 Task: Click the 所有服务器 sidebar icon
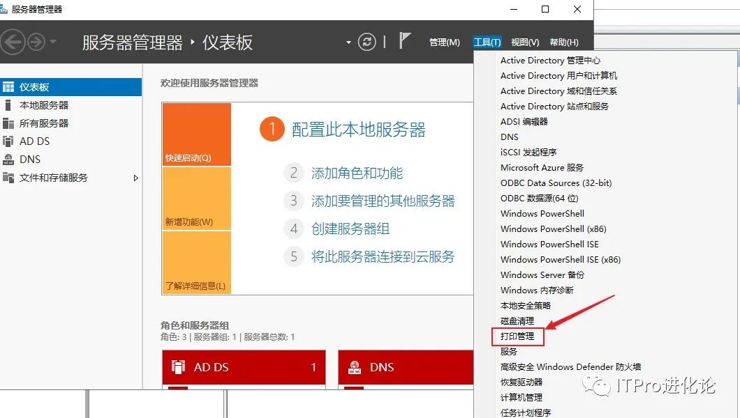pyautogui.click(x=8, y=123)
